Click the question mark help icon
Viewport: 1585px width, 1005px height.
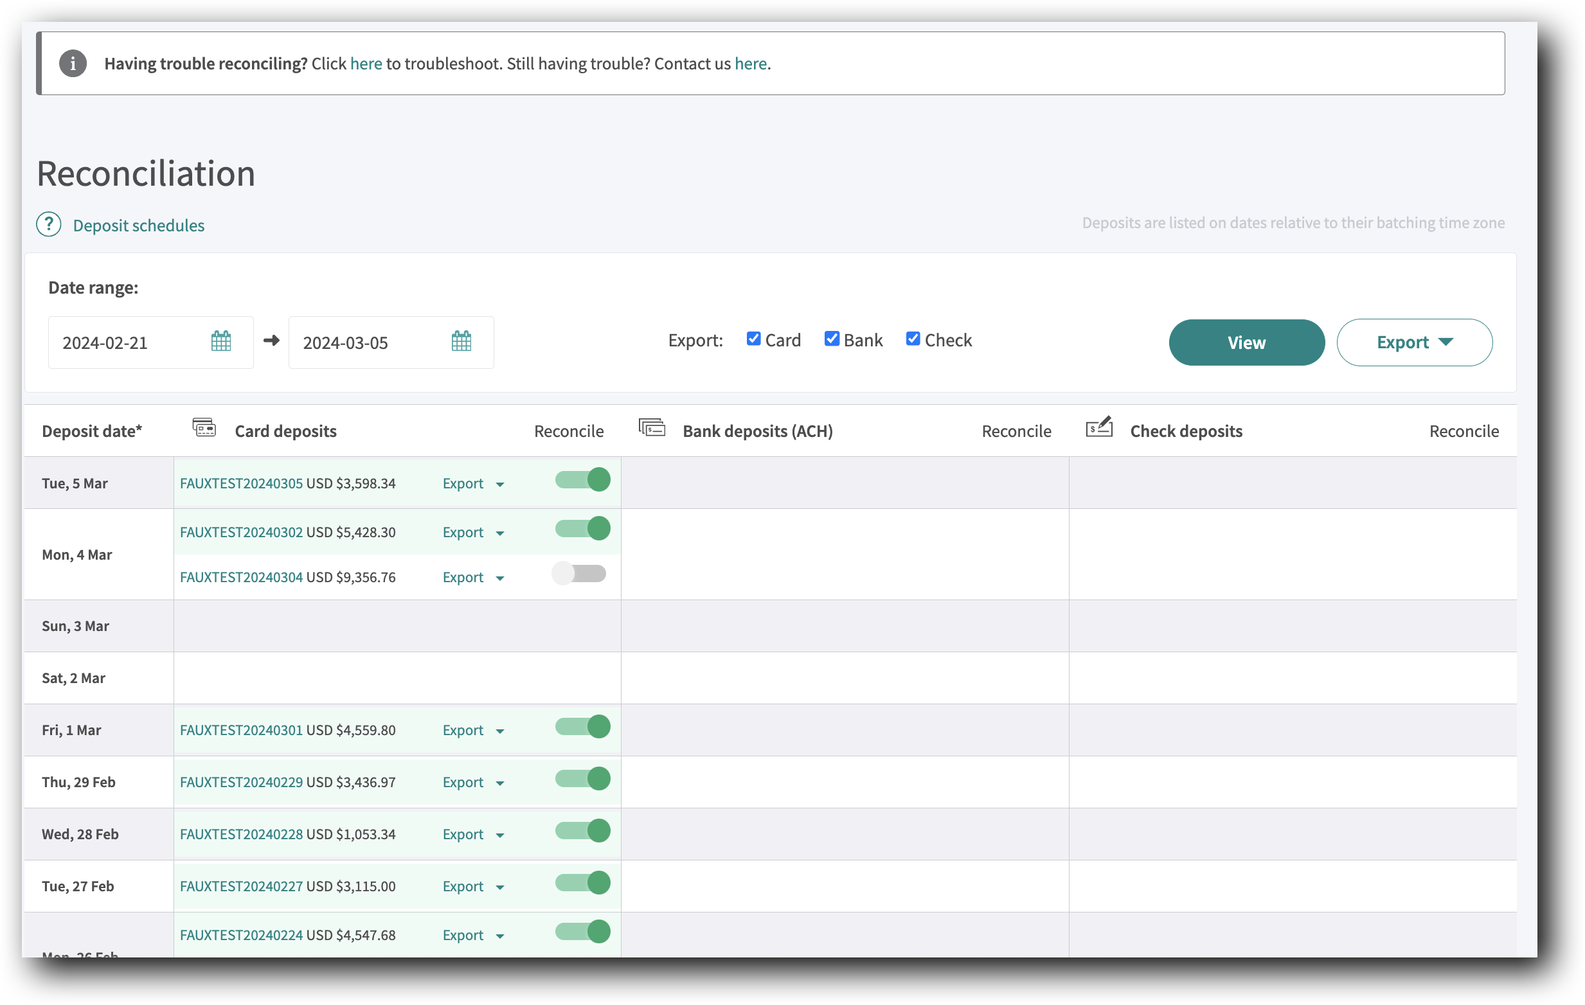49,224
